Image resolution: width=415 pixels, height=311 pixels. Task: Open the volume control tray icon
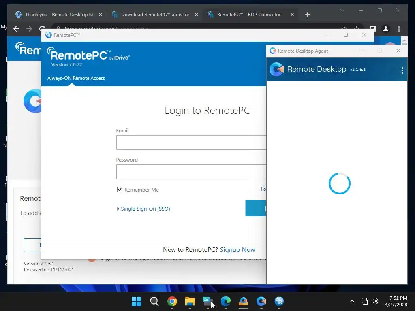point(375,301)
